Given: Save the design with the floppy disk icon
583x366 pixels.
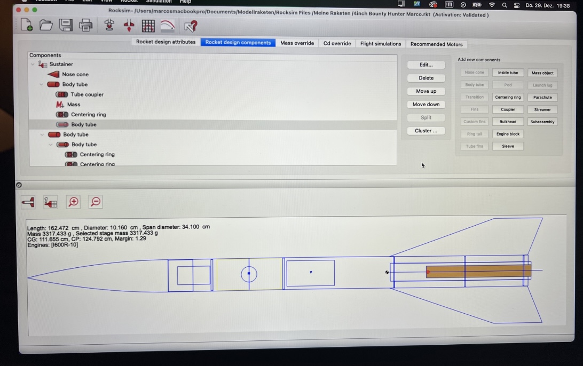Looking at the screenshot, I should (x=66, y=25).
